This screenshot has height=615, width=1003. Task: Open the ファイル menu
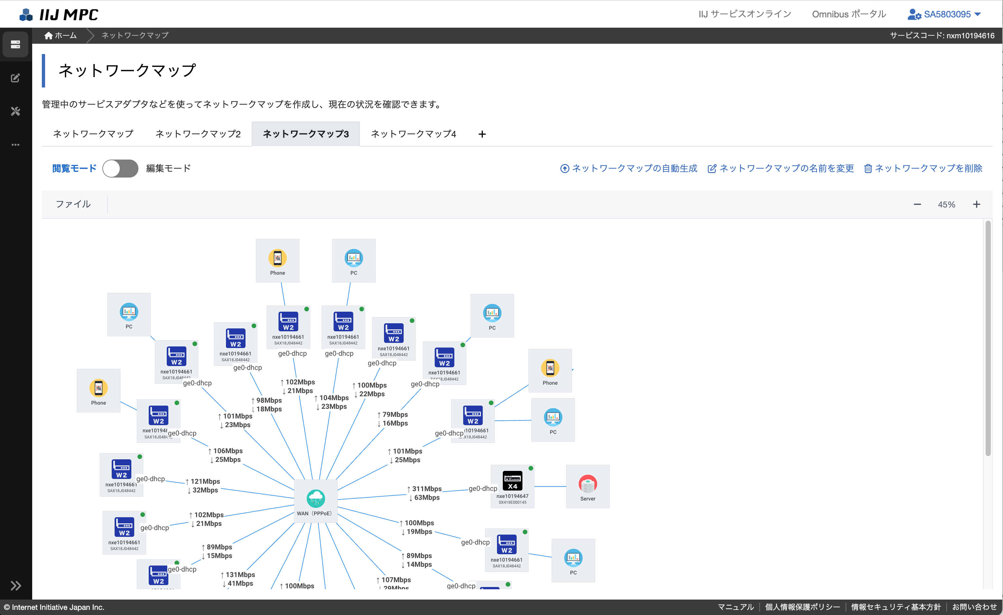coord(73,204)
